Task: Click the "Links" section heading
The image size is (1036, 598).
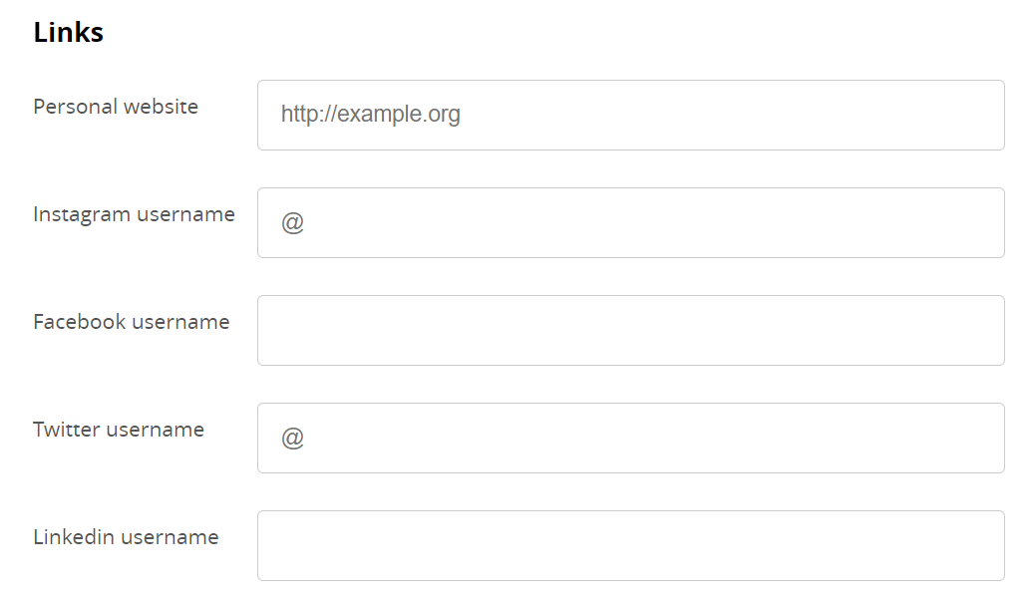Action: [69, 32]
